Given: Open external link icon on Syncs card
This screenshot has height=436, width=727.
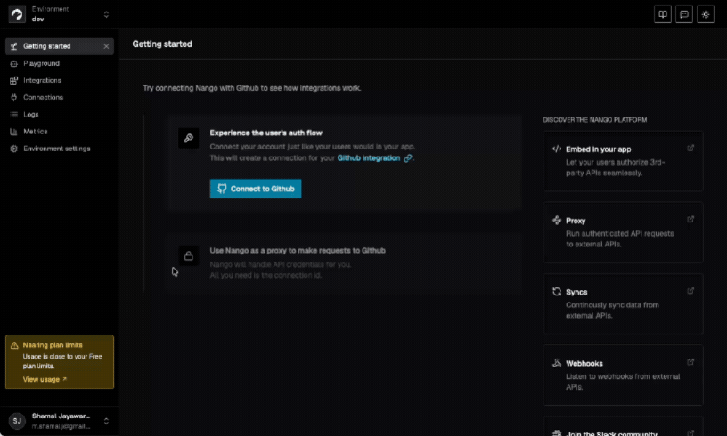Looking at the screenshot, I should 690,291.
